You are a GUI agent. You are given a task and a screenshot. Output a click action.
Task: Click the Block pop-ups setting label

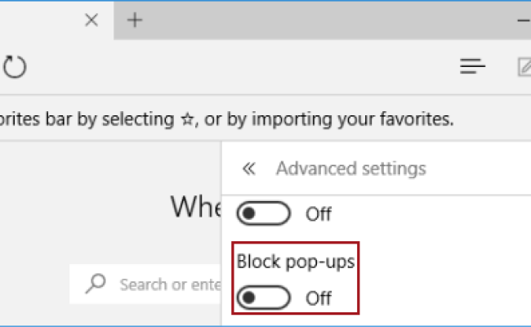click(x=295, y=262)
